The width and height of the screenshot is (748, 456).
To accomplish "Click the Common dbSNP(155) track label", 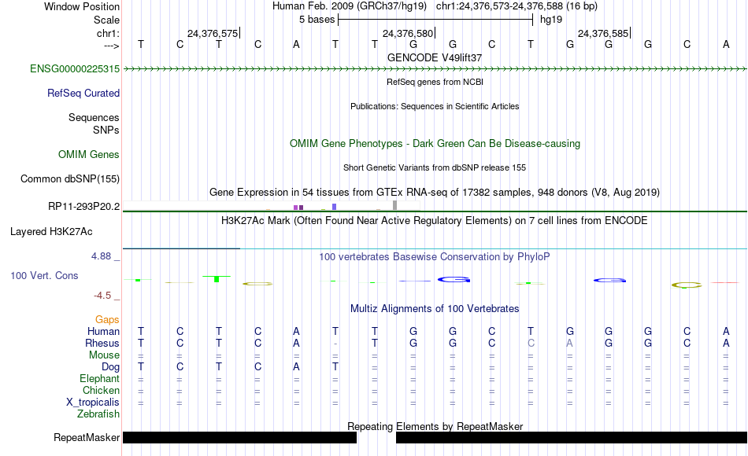I will click(x=70, y=178).
